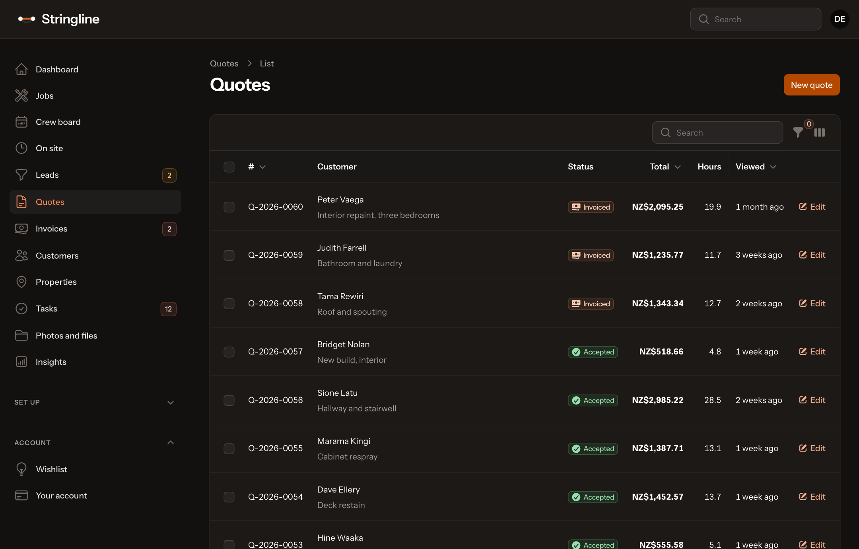
Task: Click the Leads funnel icon in sidebar
Action: 21,175
